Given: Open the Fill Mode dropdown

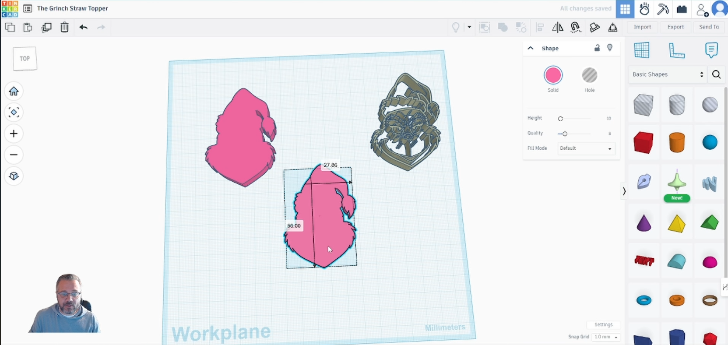Looking at the screenshot, I should click(586, 148).
